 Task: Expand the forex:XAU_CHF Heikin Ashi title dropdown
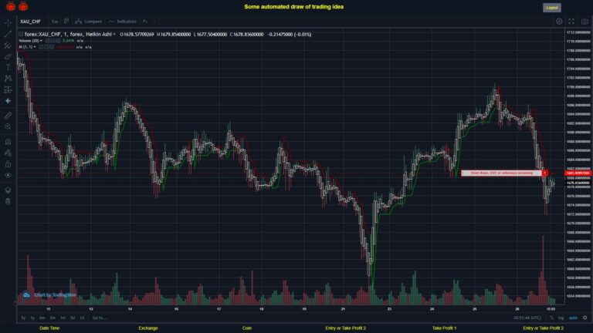[114, 35]
